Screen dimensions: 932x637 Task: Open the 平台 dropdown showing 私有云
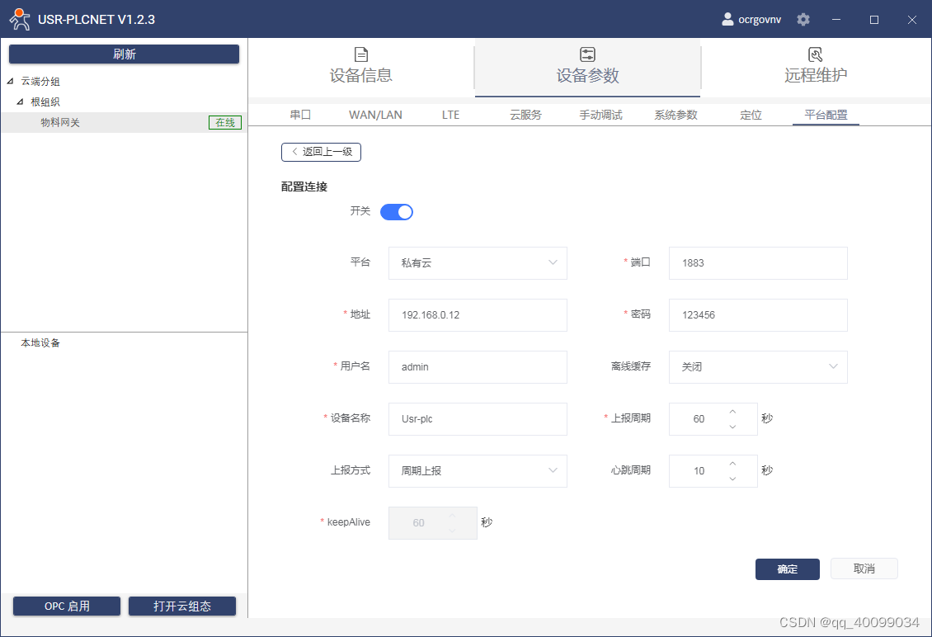pos(478,262)
